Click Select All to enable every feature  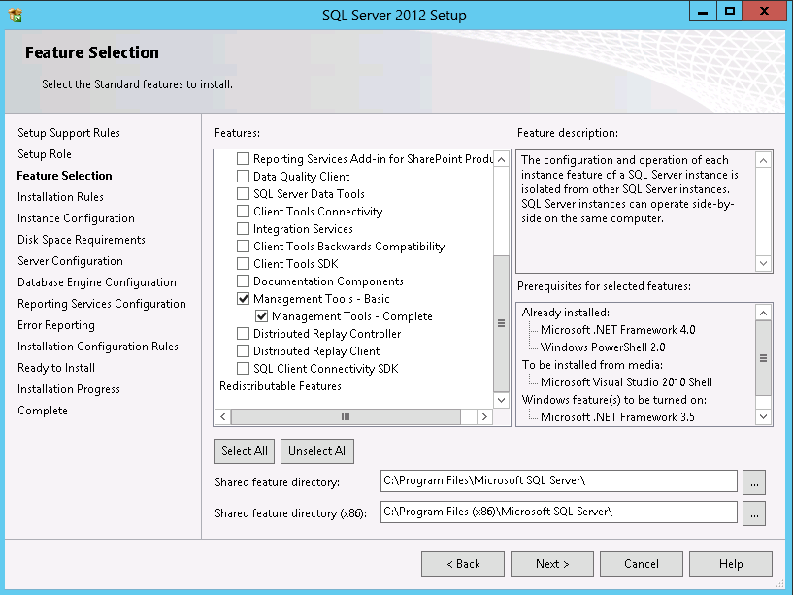[244, 450]
